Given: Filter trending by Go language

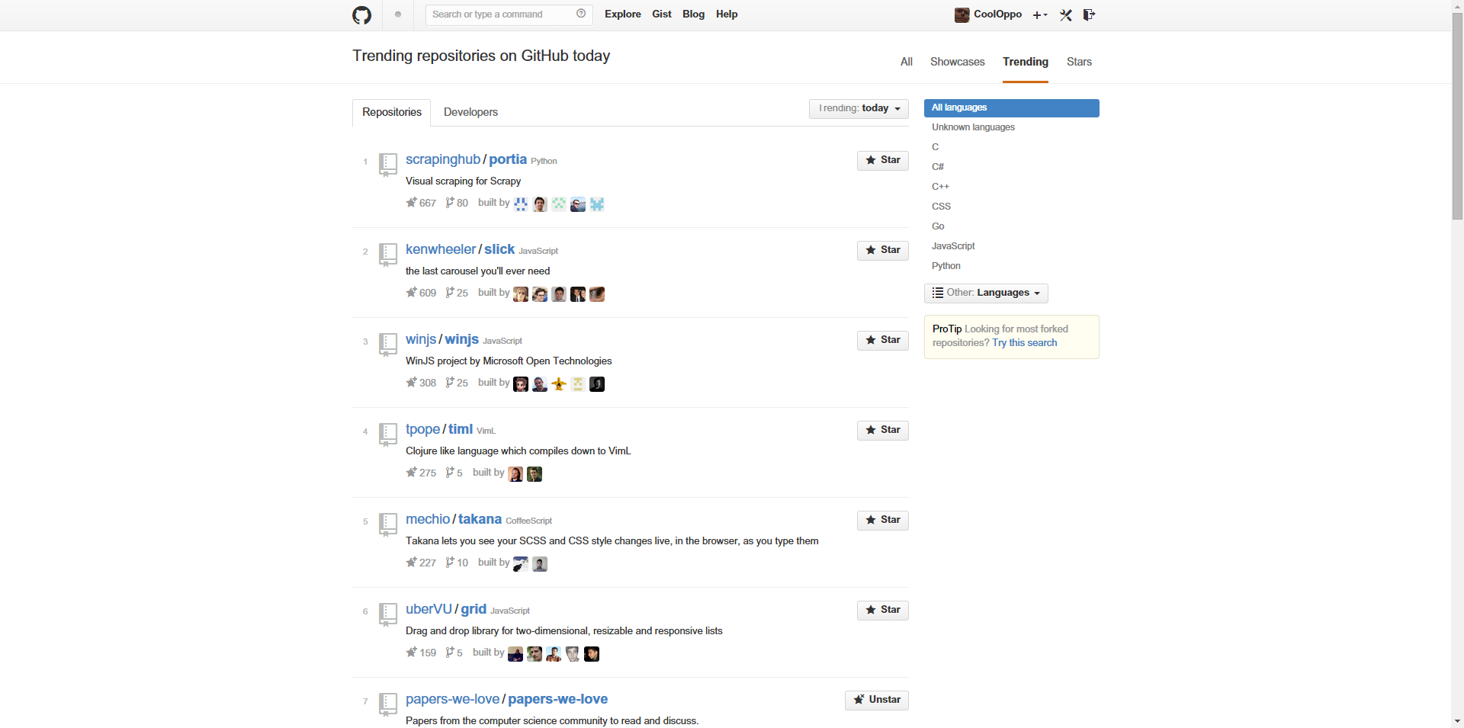Looking at the screenshot, I should [x=1012, y=226].
